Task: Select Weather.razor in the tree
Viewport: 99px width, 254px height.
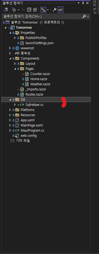Action: pos(40,84)
